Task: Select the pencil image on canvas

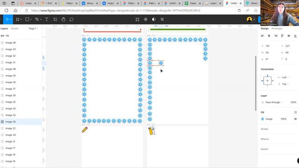Action: tap(85, 130)
